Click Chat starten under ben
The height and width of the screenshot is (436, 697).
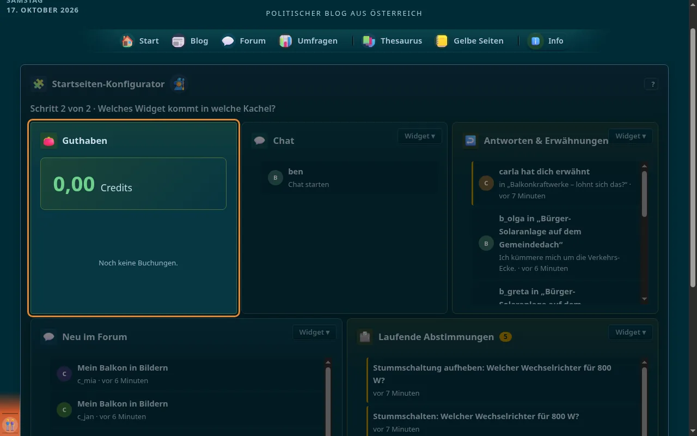(x=308, y=184)
